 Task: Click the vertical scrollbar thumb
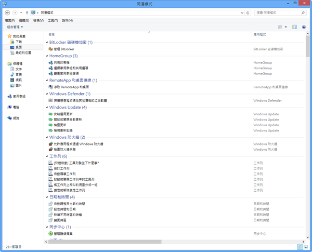[308, 46]
